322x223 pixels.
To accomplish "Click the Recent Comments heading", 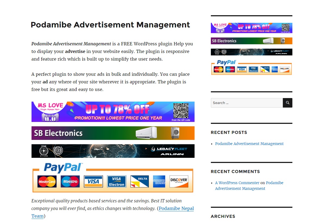I will click(x=235, y=171).
